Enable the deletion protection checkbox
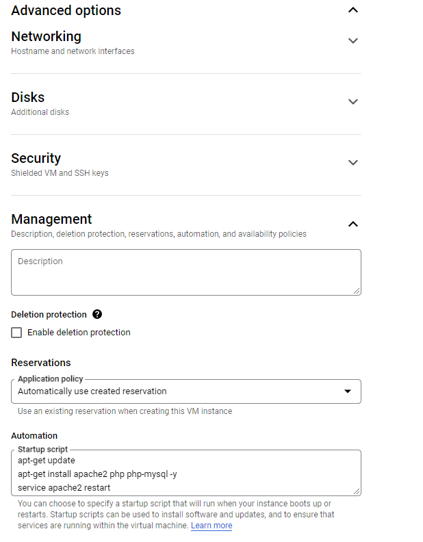This screenshot has height=542, width=423. 17,333
